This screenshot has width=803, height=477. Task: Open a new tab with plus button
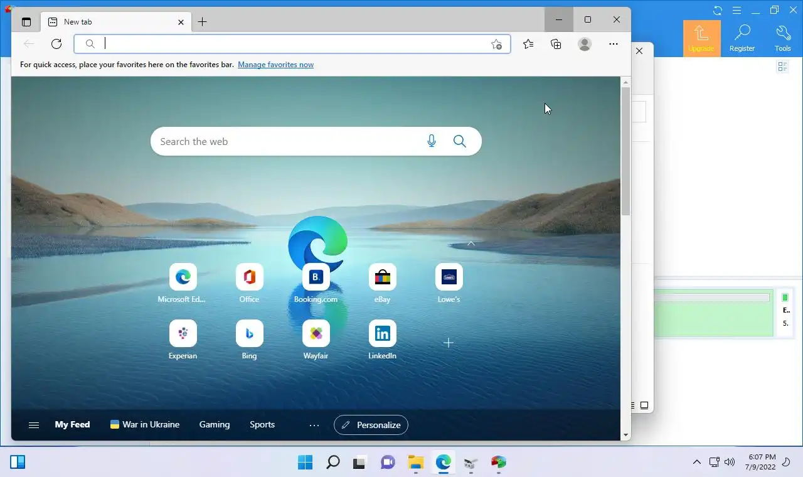(x=202, y=22)
